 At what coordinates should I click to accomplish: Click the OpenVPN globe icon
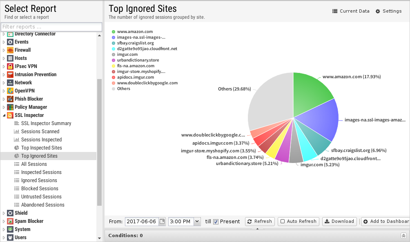(x=10, y=91)
